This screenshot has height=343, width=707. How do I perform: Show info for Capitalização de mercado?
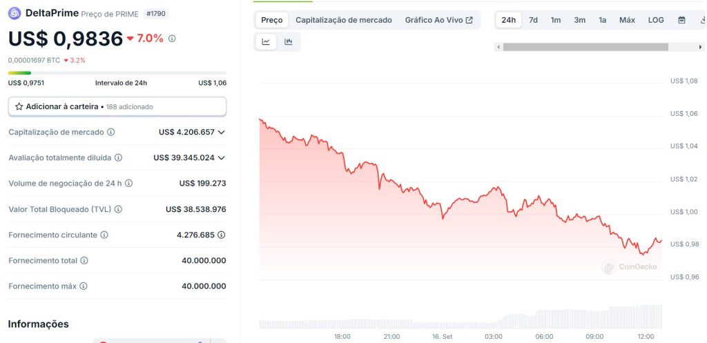(111, 132)
